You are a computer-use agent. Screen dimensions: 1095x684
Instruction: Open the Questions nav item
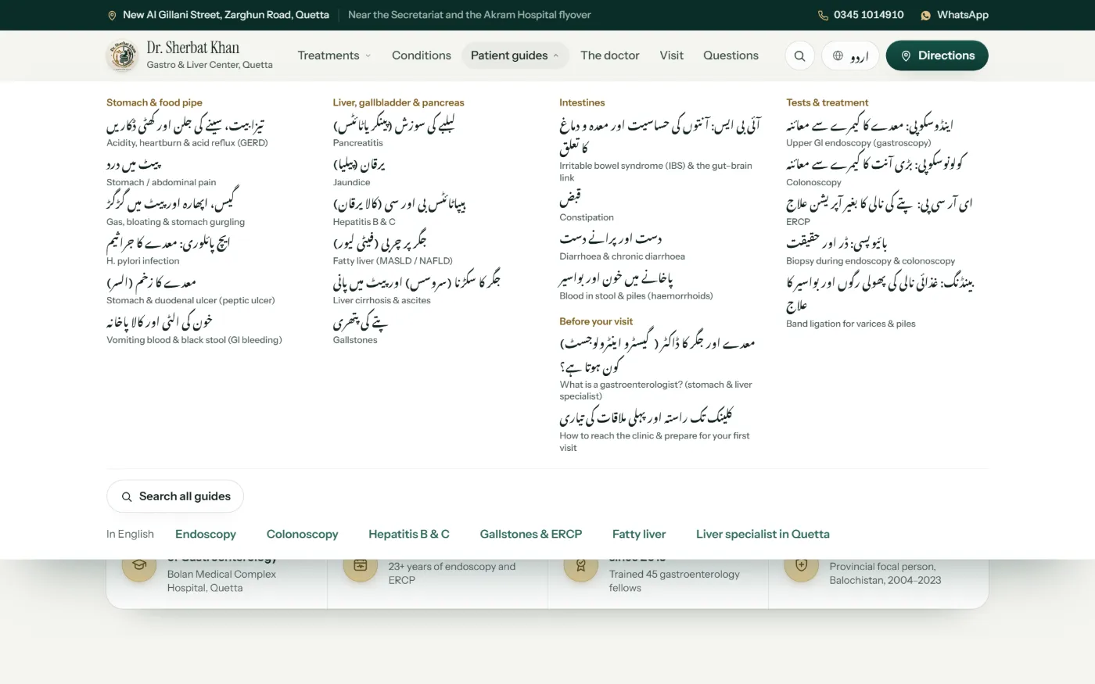(731, 56)
